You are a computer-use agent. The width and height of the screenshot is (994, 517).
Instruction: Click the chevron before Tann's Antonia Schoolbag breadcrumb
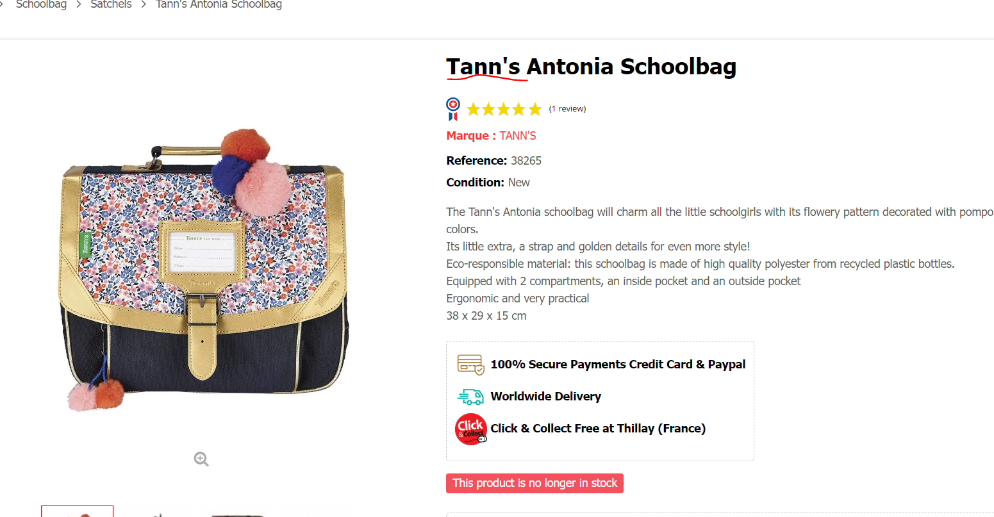[x=144, y=4]
